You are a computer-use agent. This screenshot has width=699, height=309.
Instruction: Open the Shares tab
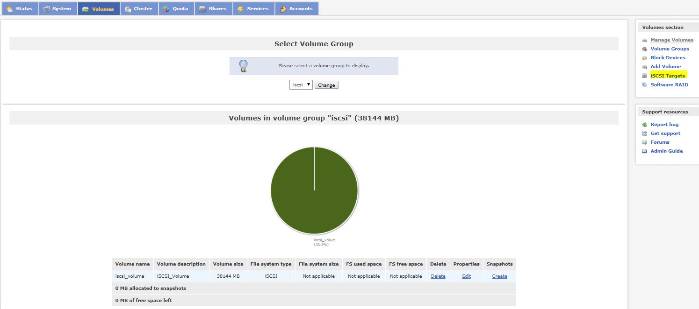[x=214, y=9]
